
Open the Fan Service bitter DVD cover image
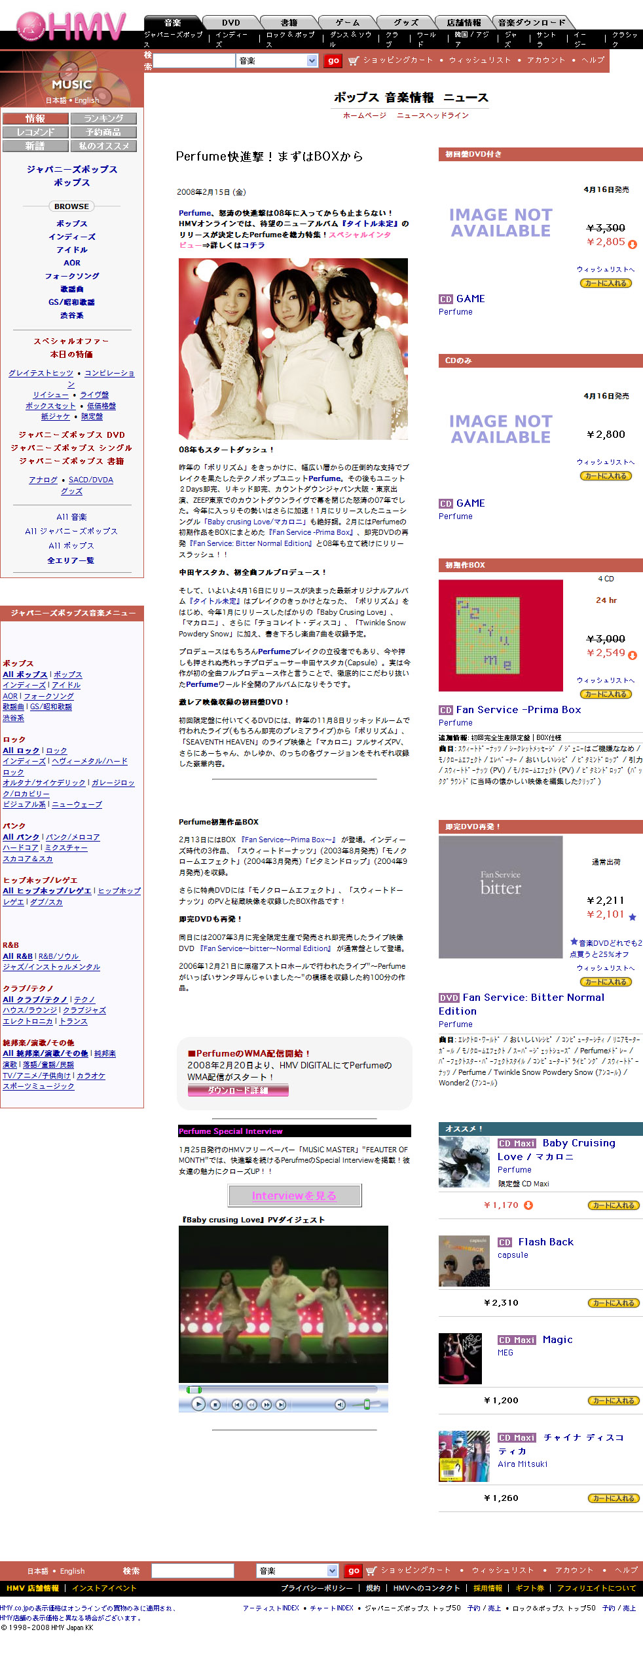[x=501, y=897]
